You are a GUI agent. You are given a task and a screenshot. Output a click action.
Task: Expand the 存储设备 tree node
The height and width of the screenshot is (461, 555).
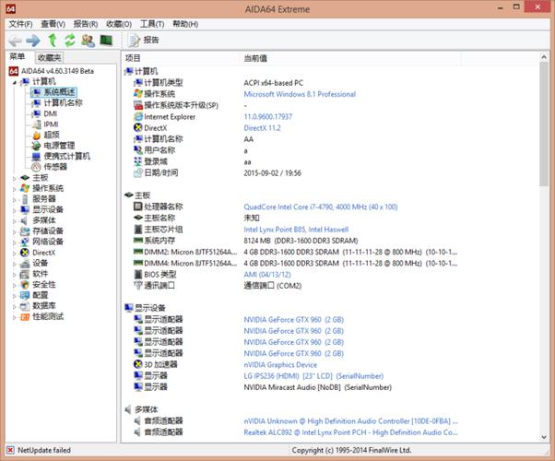(15, 232)
